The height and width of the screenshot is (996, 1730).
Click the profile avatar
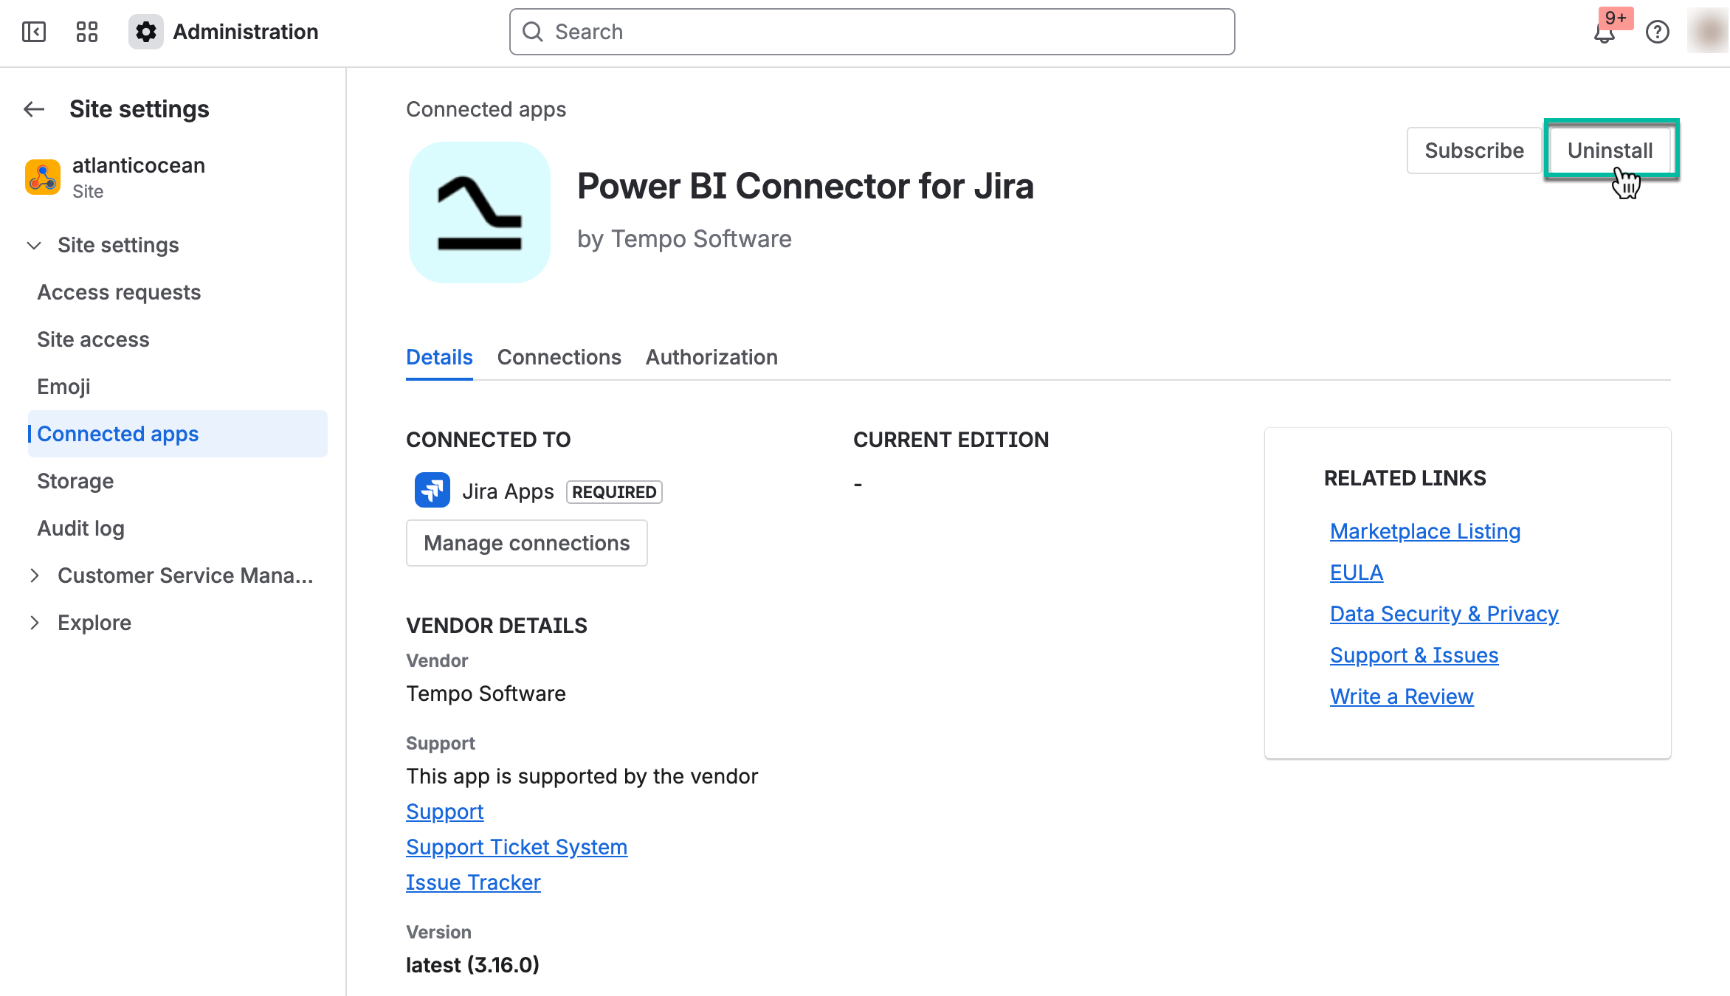(1706, 32)
